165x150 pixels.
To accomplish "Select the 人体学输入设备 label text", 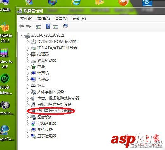I will click(x=51, y=92).
